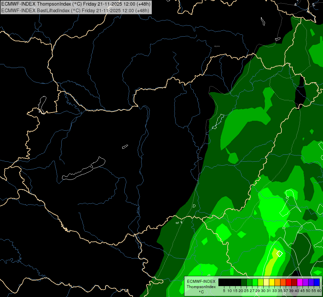Viewport: 323px width, 297px height.
Task: Click the legend tick value 25
Action: pyautogui.click(x=246, y=291)
